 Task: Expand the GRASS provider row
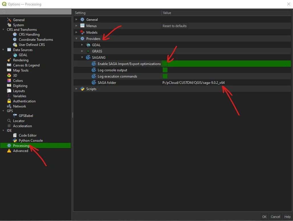pos(82,51)
